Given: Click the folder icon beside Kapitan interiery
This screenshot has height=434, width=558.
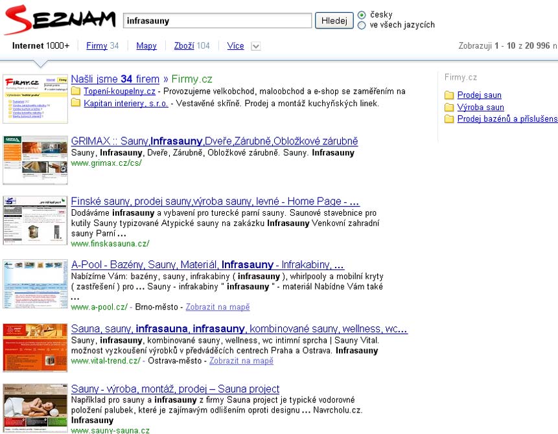Looking at the screenshot, I should [x=75, y=103].
